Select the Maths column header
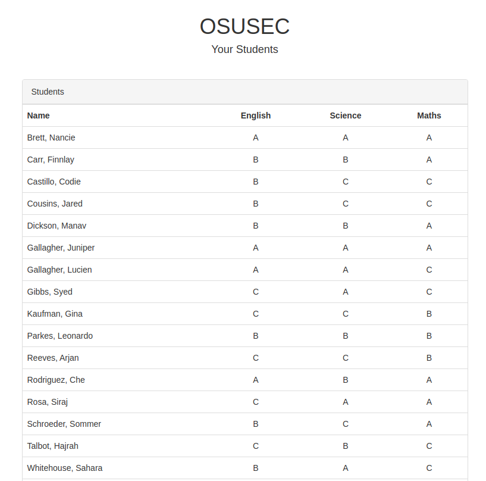486x481 pixels. point(429,115)
